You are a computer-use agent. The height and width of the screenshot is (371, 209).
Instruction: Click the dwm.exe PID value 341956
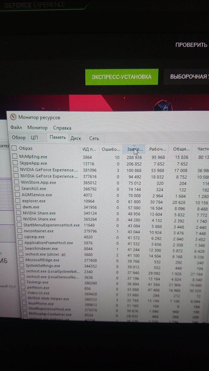pos(90,207)
